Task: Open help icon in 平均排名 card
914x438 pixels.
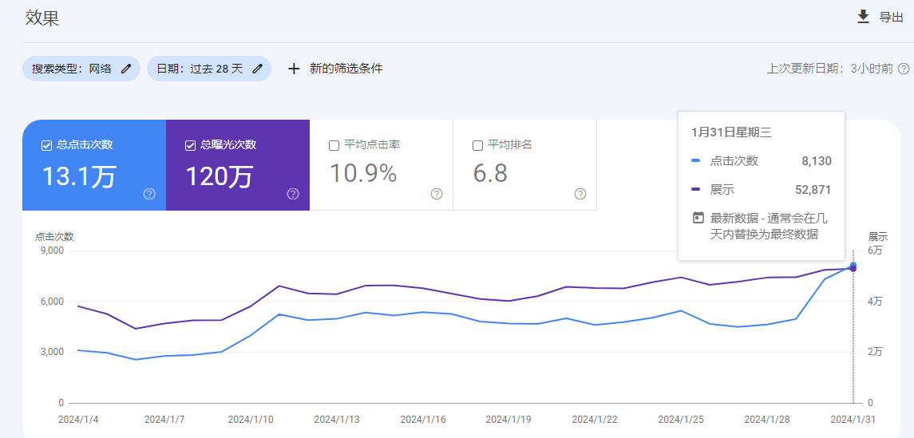Action: click(x=580, y=194)
